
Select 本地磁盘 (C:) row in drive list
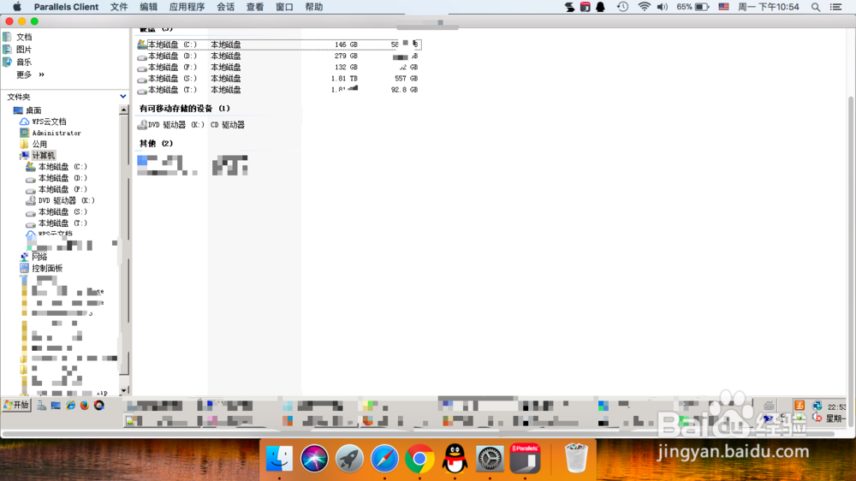point(278,45)
